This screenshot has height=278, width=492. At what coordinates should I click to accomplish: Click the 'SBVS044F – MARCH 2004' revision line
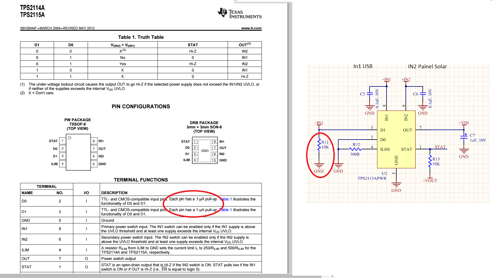click(x=57, y=28)
